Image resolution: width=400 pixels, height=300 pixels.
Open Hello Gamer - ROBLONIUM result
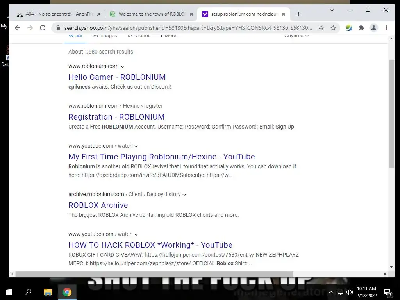(x=117, y=77)
